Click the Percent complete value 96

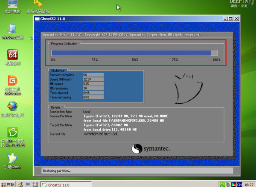click(93, 75)
